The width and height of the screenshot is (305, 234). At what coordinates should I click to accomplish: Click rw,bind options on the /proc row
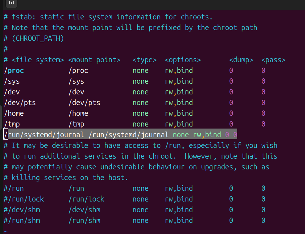pyautogui.click(x=179, y=71)
